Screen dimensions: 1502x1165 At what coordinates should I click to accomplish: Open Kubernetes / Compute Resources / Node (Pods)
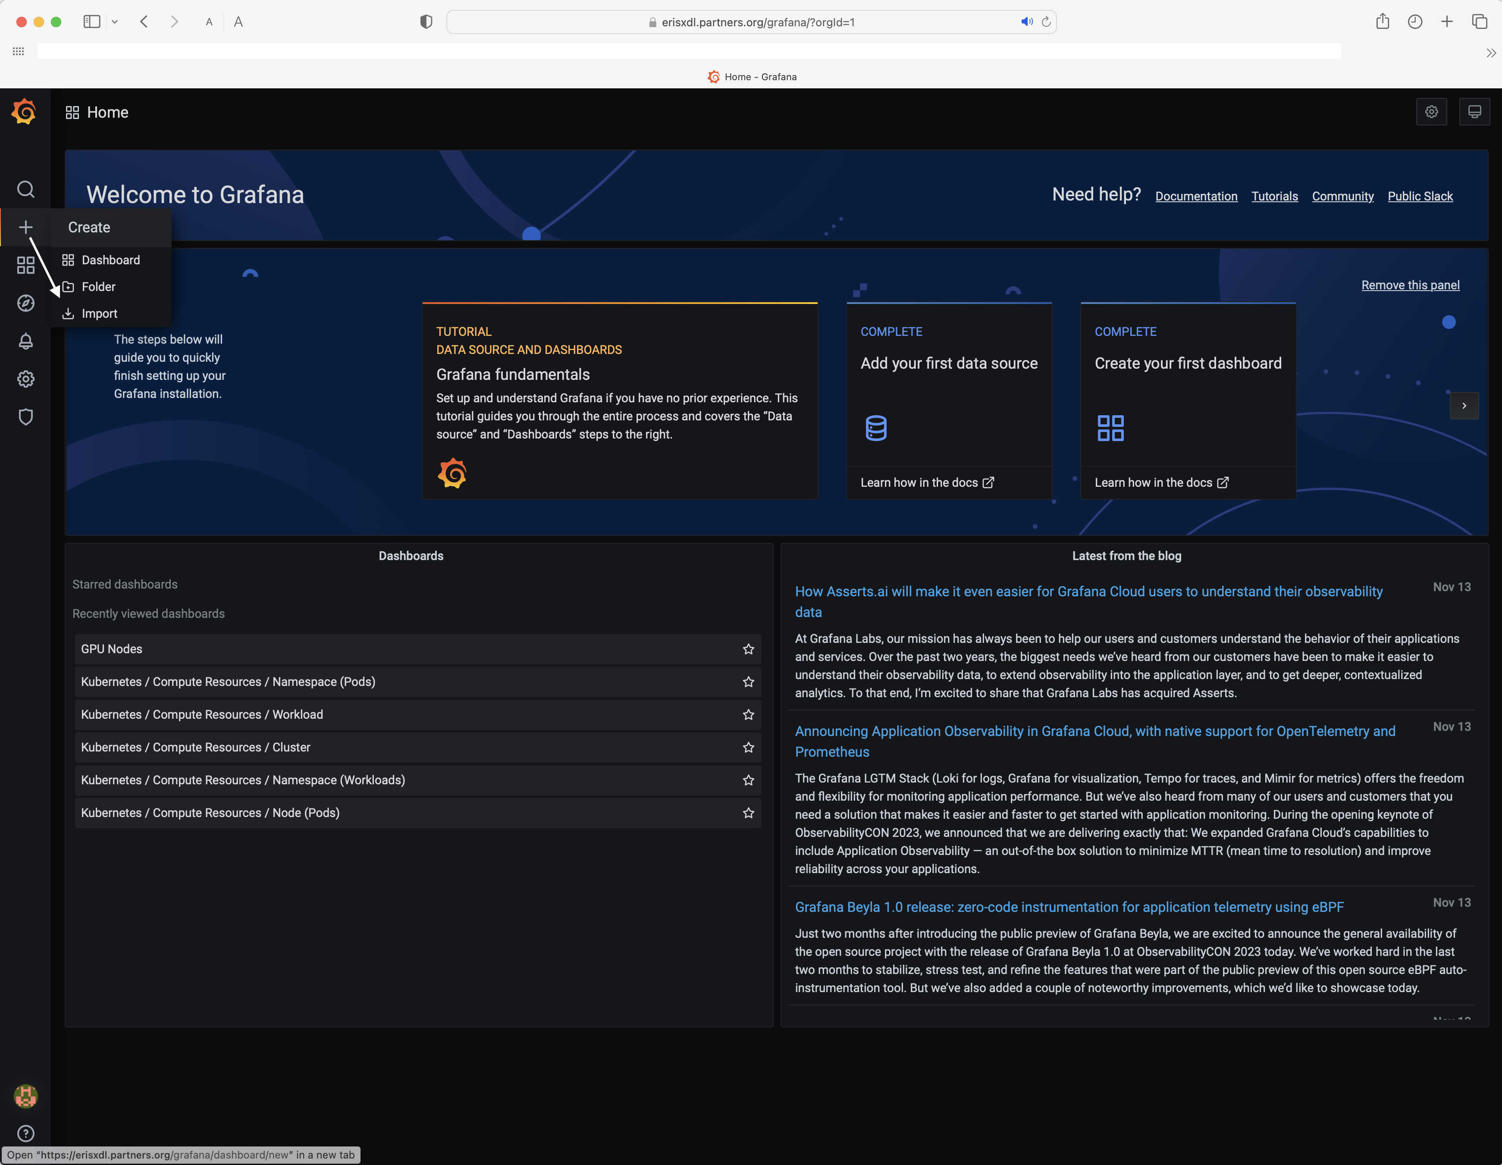(418, 813)
